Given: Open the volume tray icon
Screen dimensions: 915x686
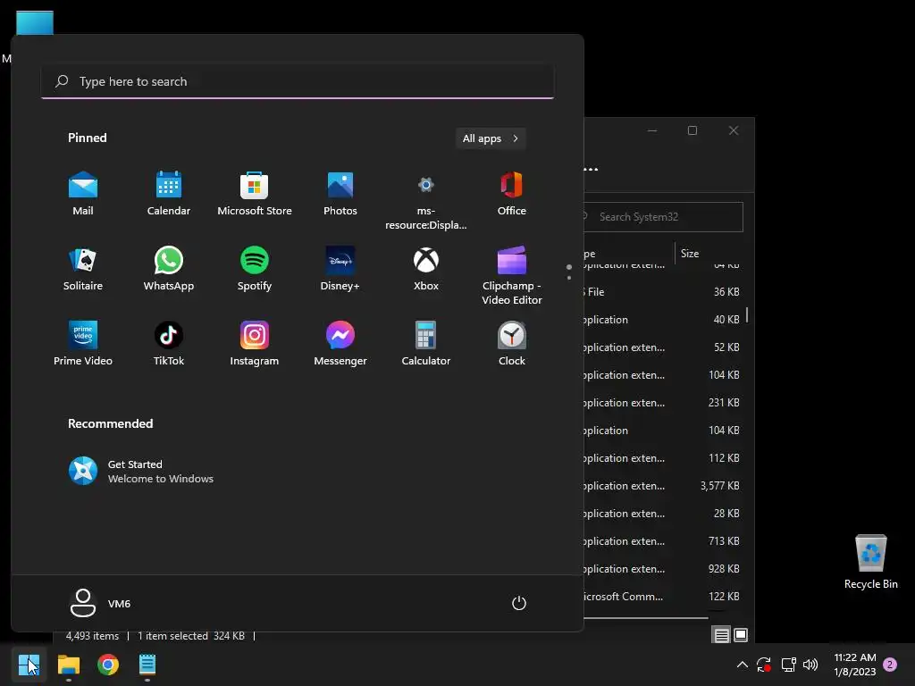Looking at the screenshot, I should 810,665.
